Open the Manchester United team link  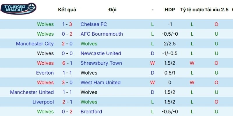32,92
